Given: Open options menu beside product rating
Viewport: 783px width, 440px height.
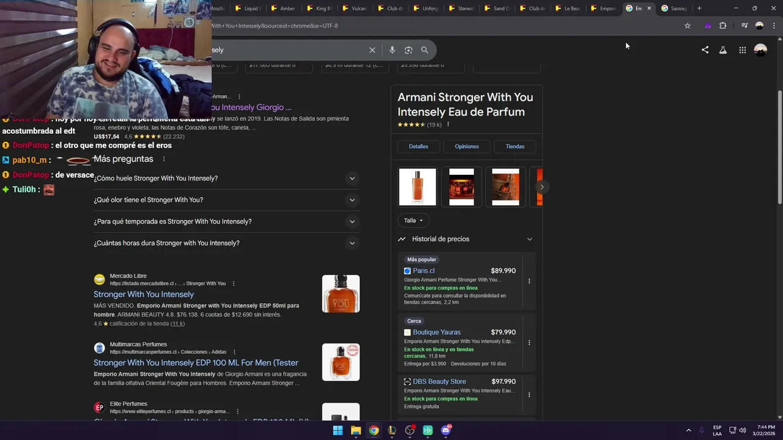Looking at the screenshot, I should [448, 125].
